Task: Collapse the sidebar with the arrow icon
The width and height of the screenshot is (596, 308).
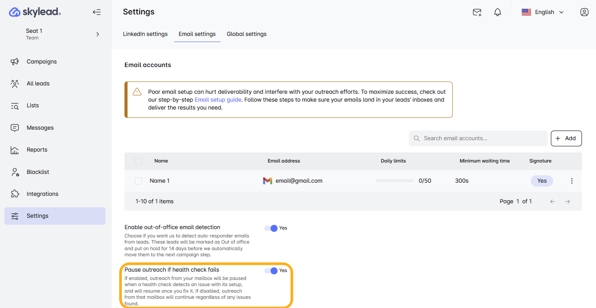Action: pyautogui.click(x=97, y=12)
